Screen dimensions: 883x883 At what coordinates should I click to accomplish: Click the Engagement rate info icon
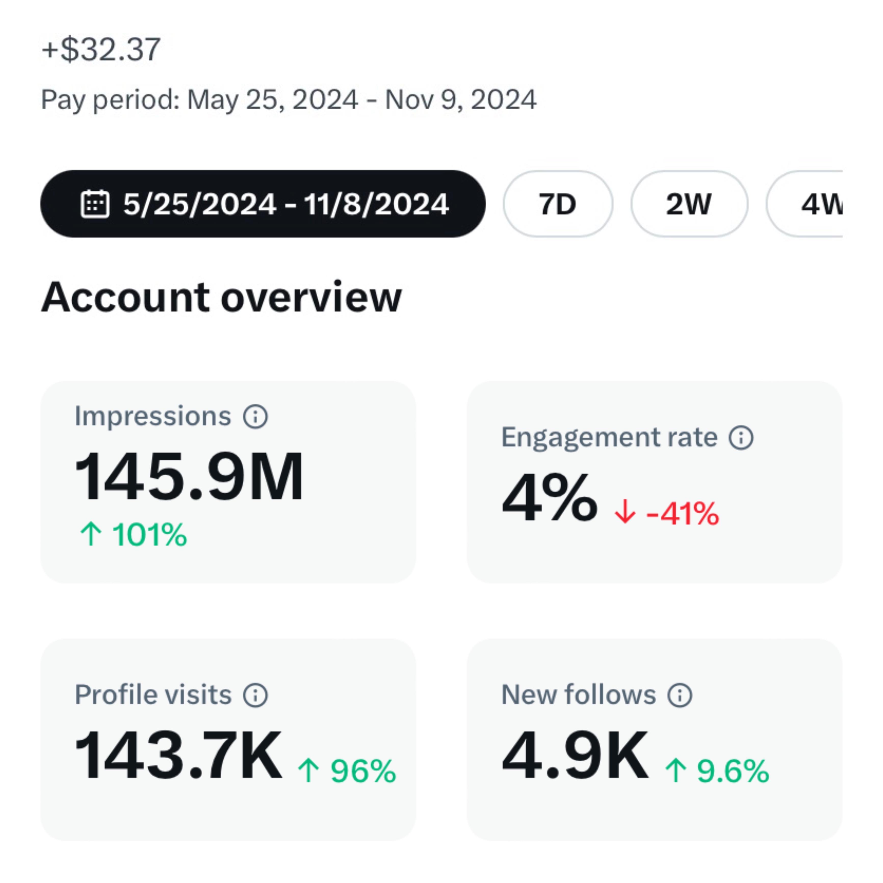click(741, 437)
